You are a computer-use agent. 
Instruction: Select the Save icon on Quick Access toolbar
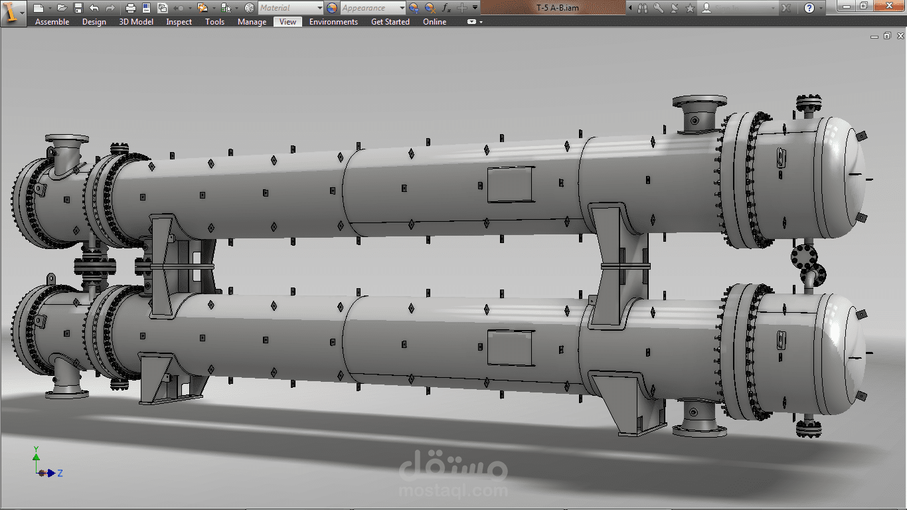[x=77, y=8]
